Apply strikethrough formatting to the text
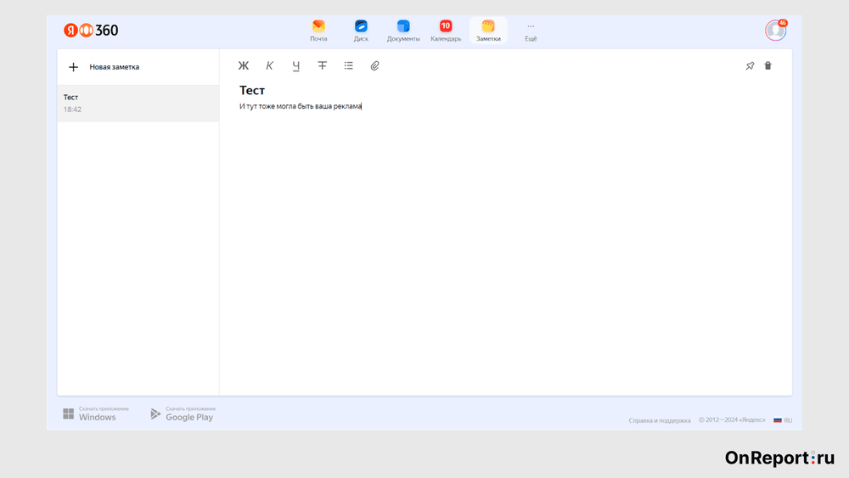The width and height of the screenshot is (849, 478). [322, 66]
